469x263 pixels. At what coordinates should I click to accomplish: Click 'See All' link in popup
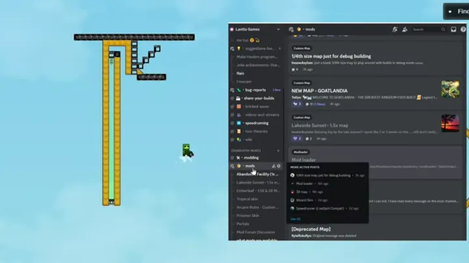click(x=295, y=219)
